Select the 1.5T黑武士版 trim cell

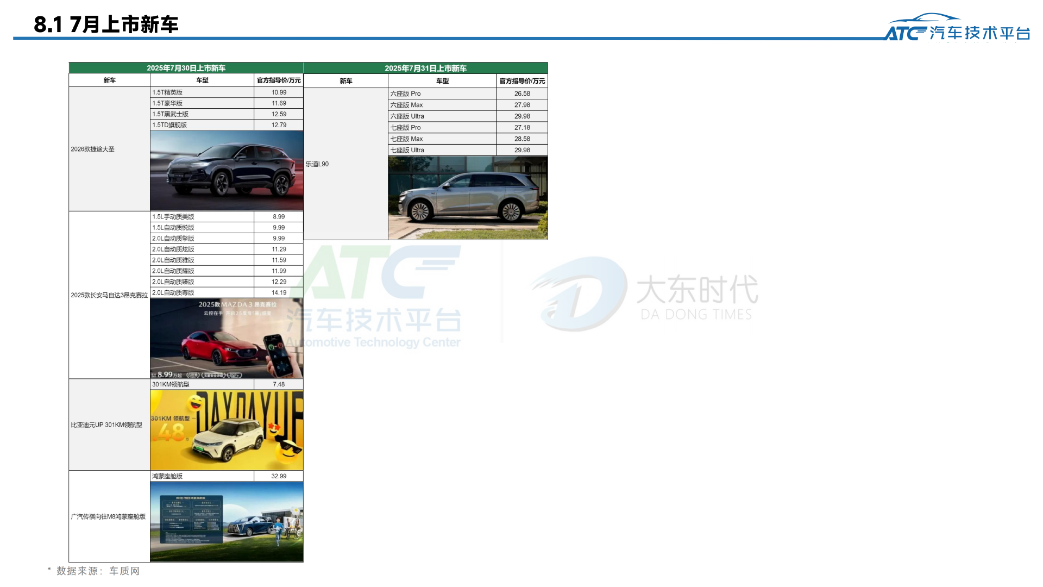(x=202, y=114)
